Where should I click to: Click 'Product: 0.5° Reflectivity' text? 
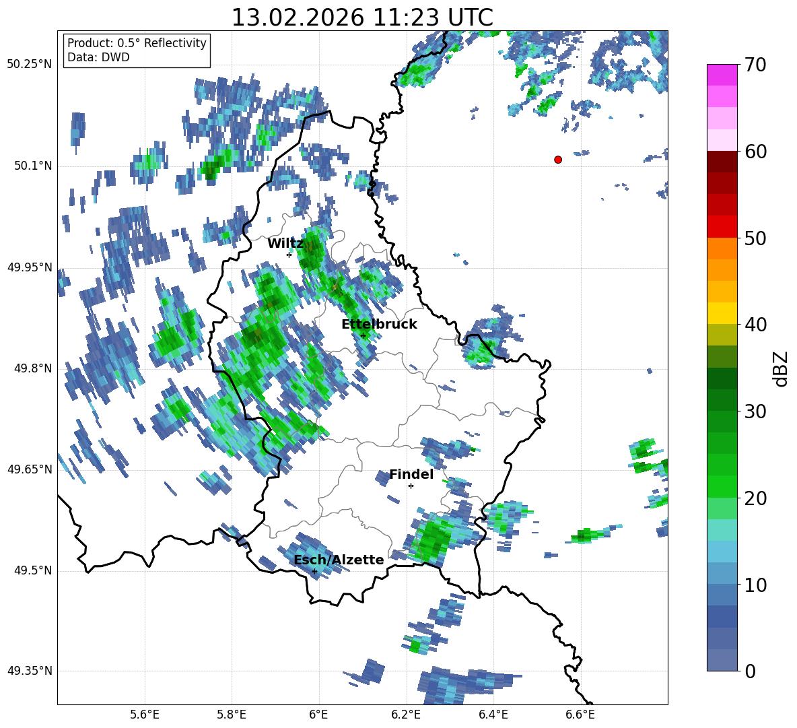click(137, 43)
